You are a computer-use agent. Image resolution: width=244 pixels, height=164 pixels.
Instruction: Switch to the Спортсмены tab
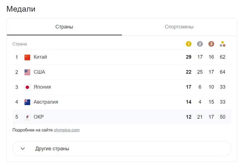coord(179,27)
